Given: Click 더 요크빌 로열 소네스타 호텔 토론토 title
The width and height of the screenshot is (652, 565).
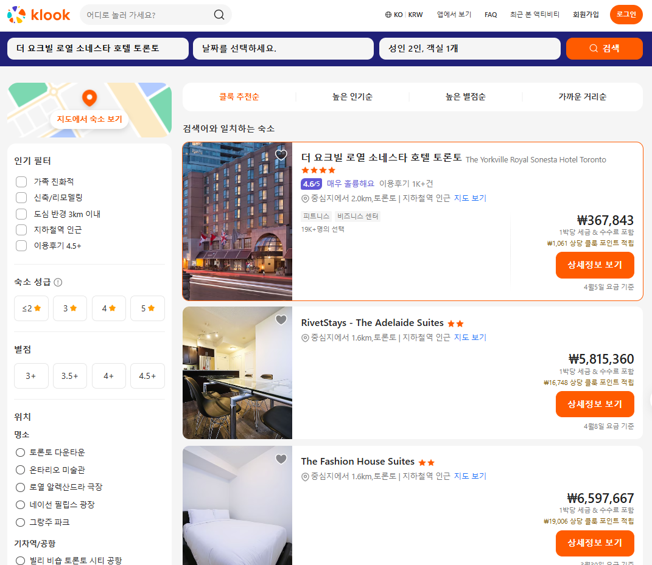Looking at the screenshot, I should click(x=381, y=158).
